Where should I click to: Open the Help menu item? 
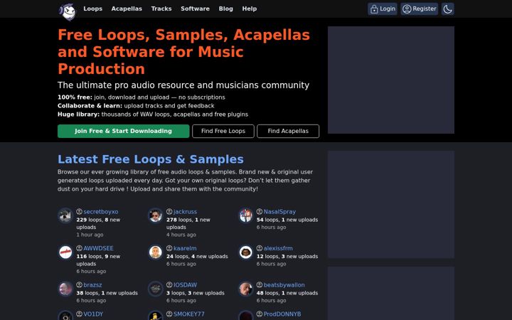250,9
